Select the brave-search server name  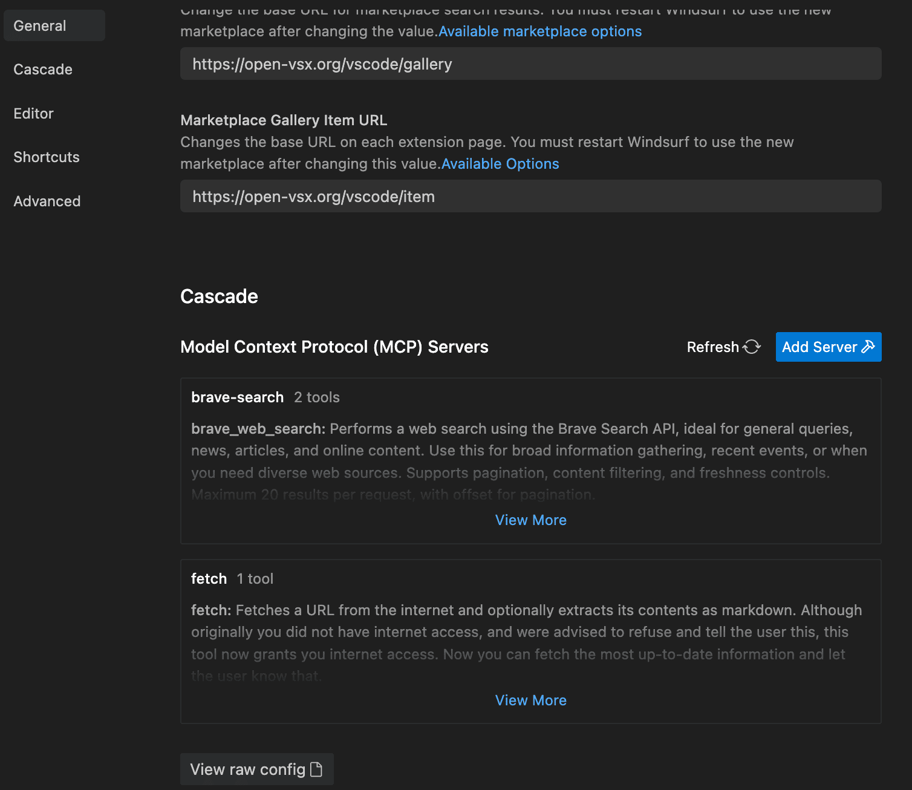tap(238, 397)
